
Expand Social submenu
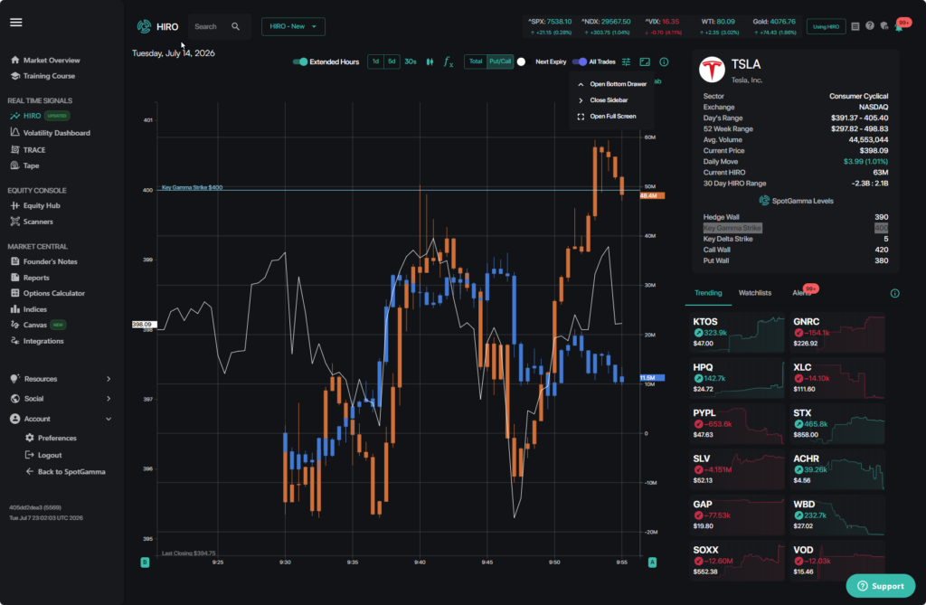tap(61, 399)
